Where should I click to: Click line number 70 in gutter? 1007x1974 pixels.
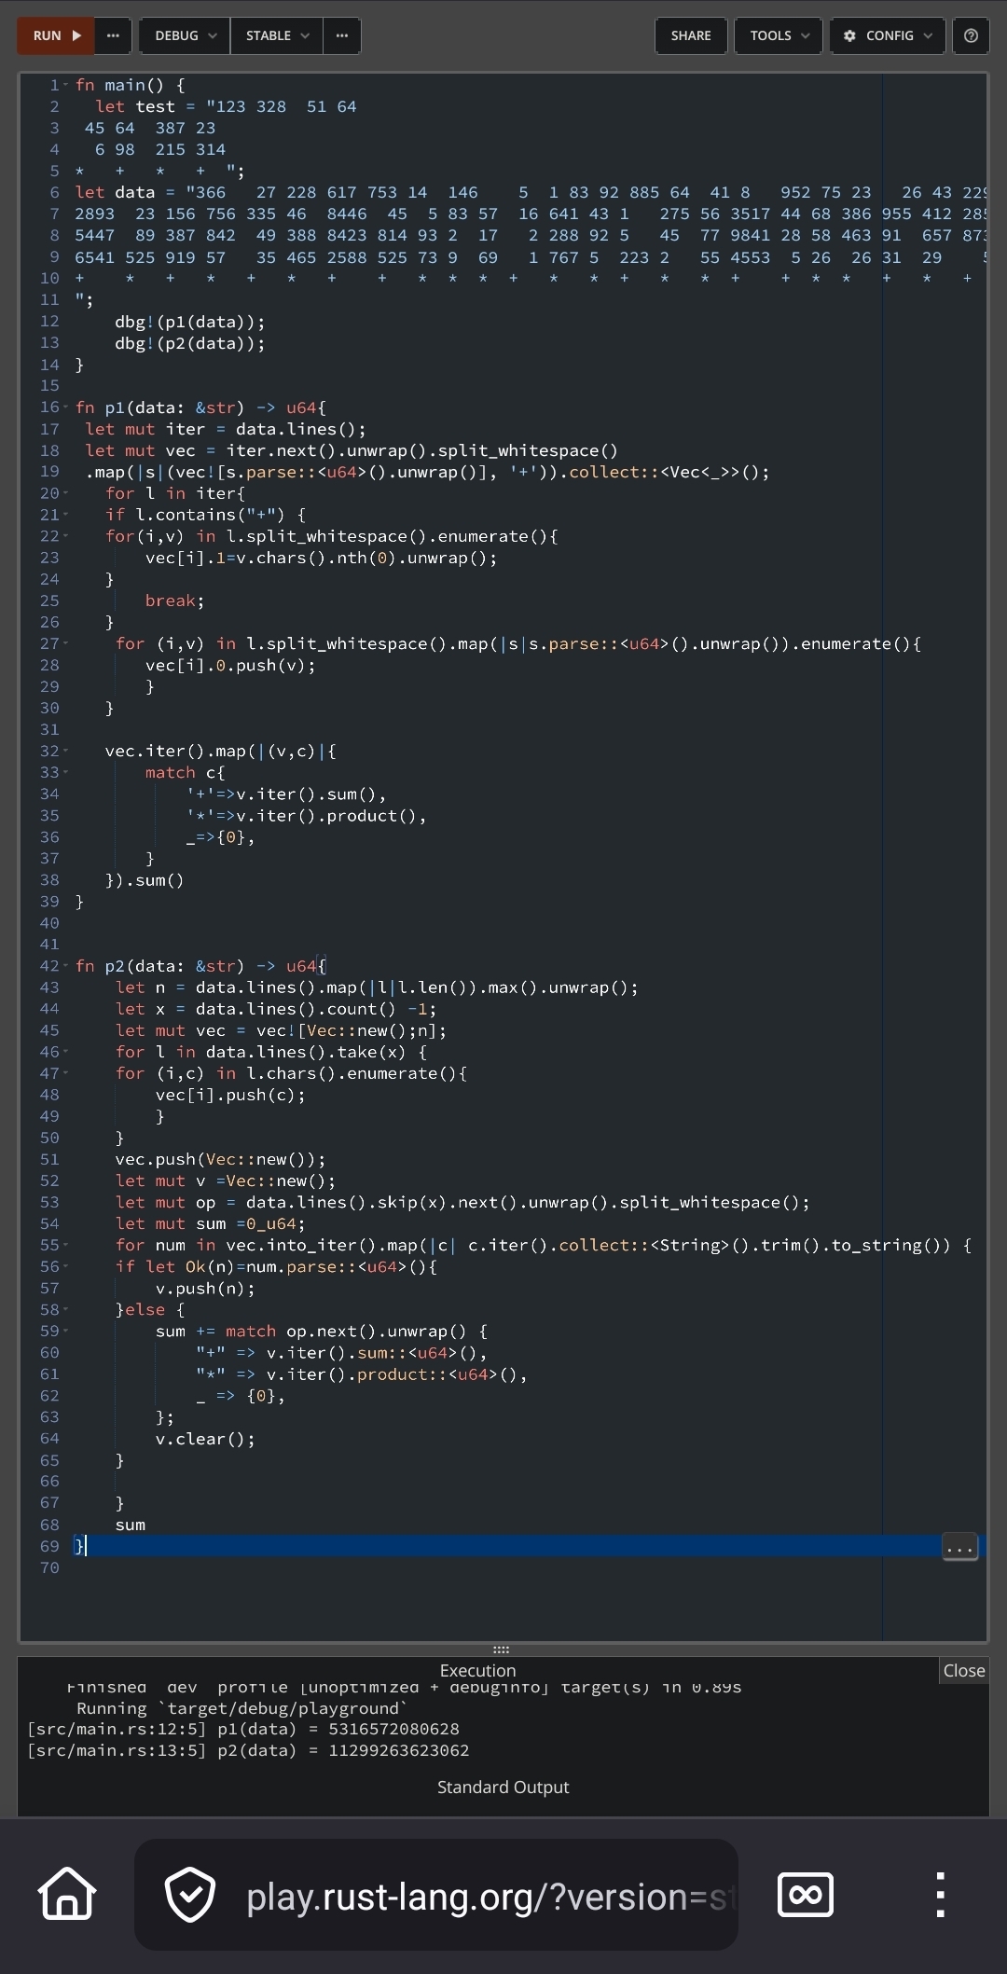pyautogui.click(x=49, y=1568)
